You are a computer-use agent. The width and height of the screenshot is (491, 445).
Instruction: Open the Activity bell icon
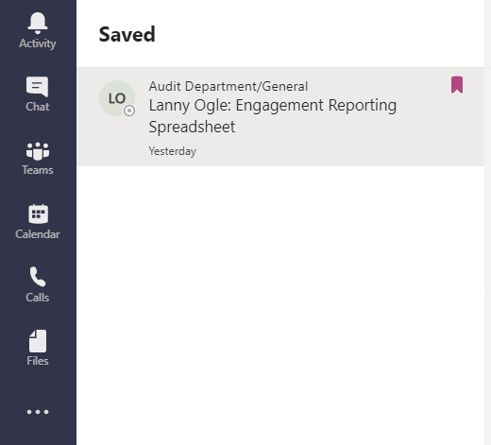(38, 23)
